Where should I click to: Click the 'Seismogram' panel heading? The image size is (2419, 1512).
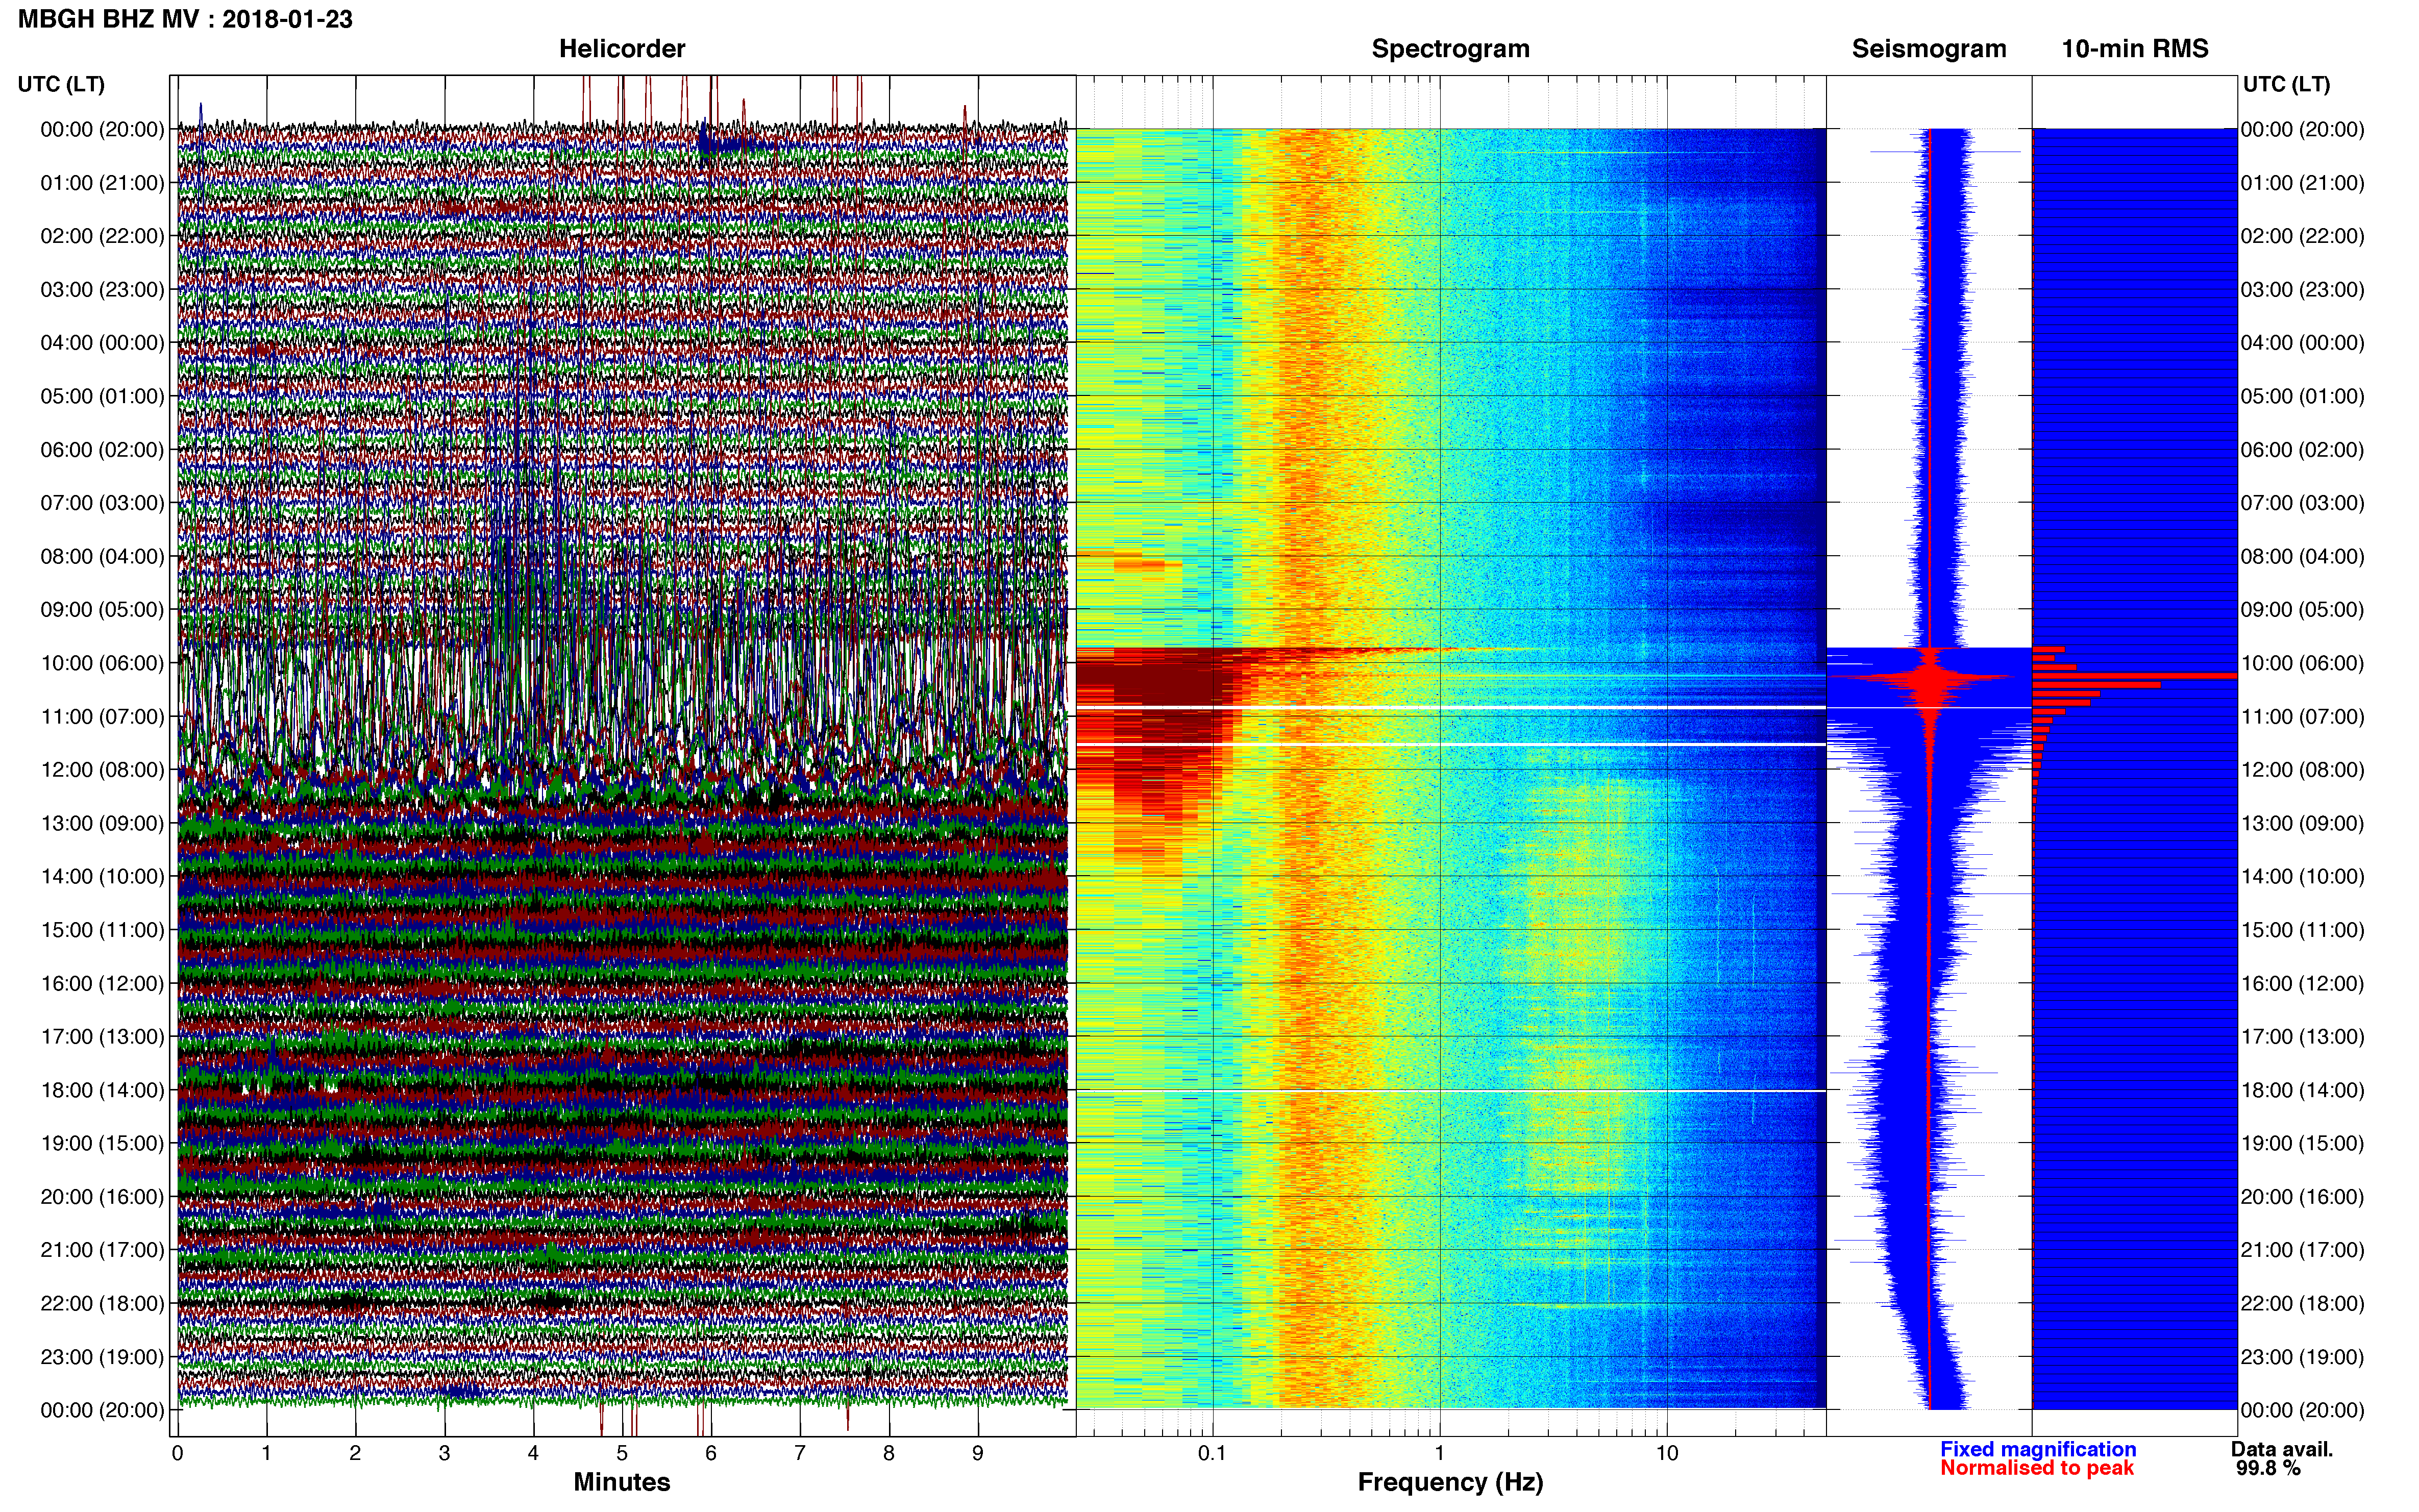click(1929, 48)
